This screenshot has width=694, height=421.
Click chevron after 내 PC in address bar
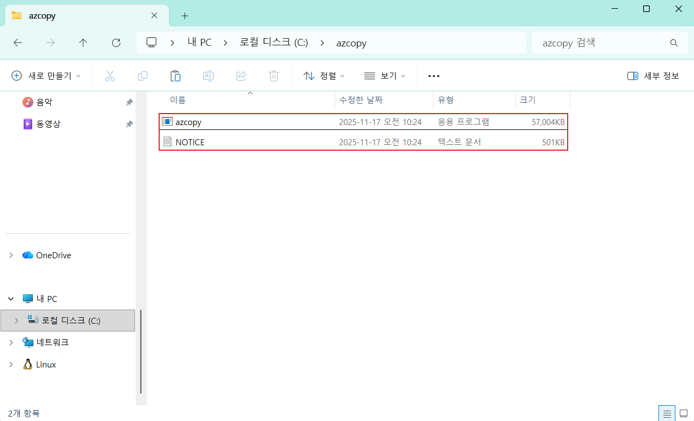coord(225,43)
